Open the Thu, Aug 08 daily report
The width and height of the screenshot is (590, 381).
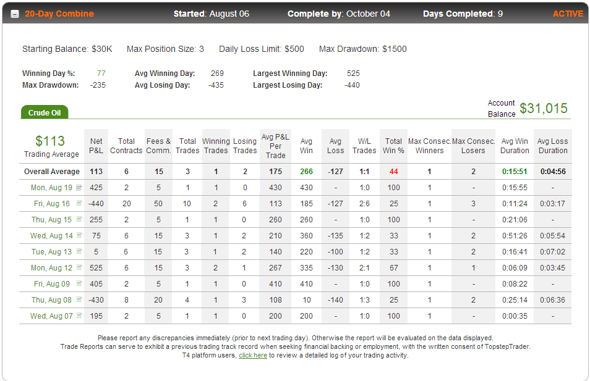click(51, 300)
